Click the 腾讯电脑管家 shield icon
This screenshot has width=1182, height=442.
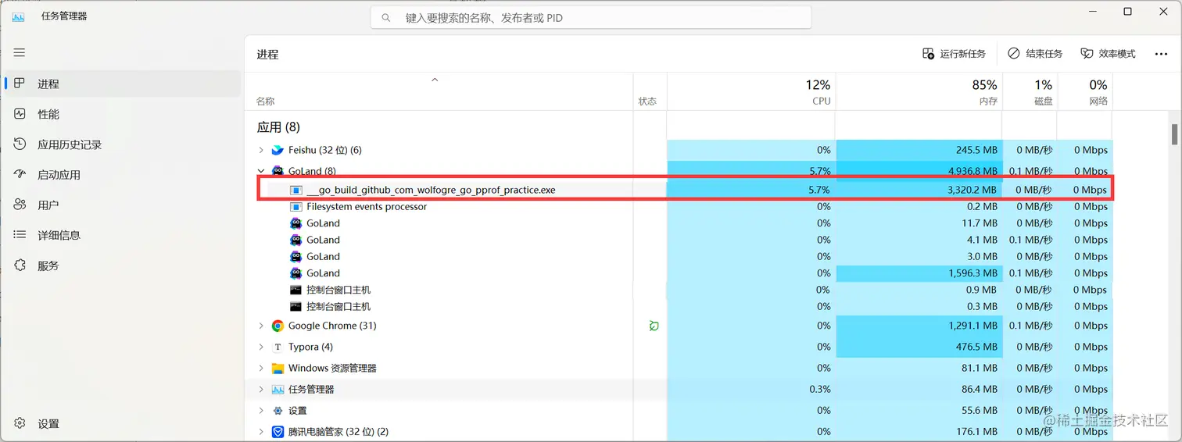click(x=278, y=431)
